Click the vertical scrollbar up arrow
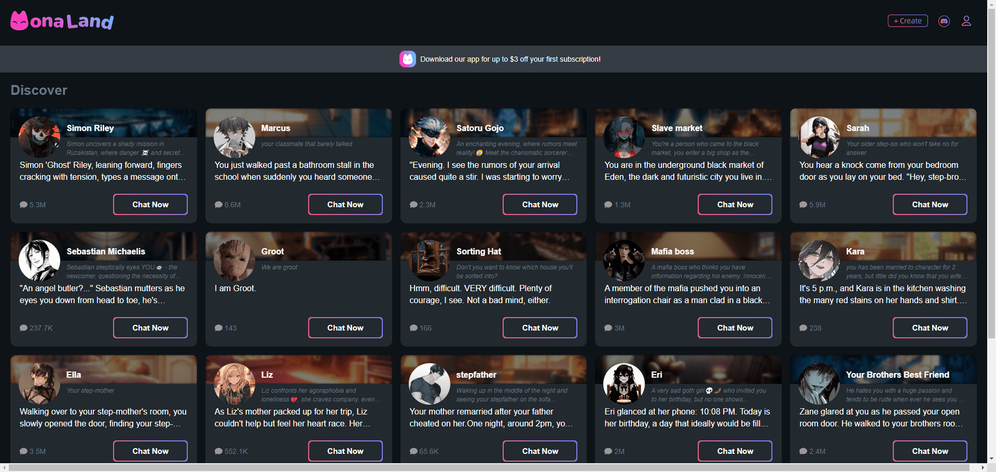Viewport: 996px width, 472px height. pyautogui.click(x=991, y=4)
